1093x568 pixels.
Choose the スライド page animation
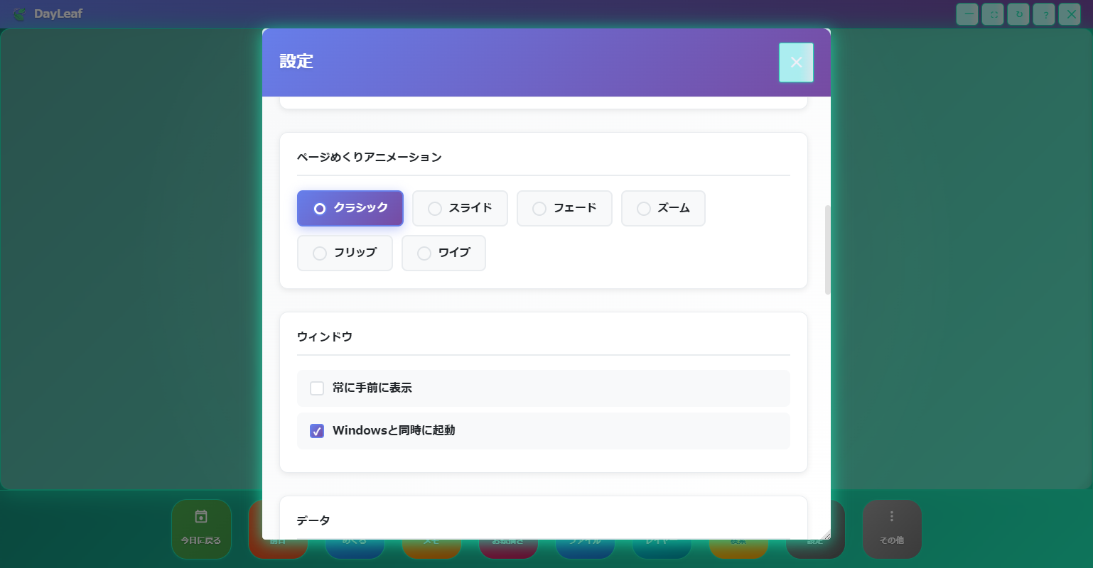(460, 208)
